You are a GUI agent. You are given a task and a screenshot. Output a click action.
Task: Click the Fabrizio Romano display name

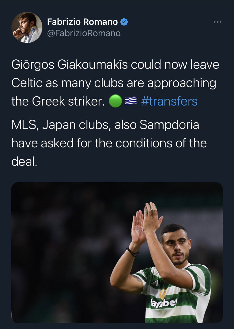click(x=83, y=22)
